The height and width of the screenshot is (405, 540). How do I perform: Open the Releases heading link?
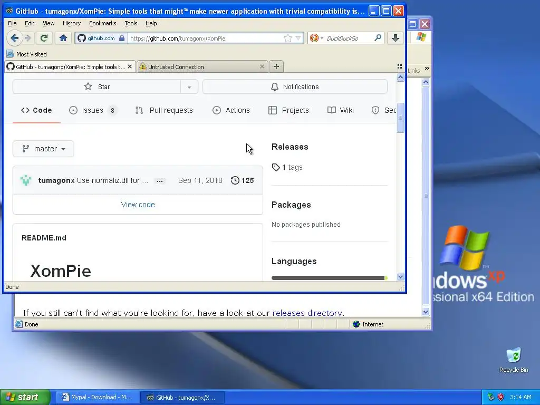click(x=290, y=147)
